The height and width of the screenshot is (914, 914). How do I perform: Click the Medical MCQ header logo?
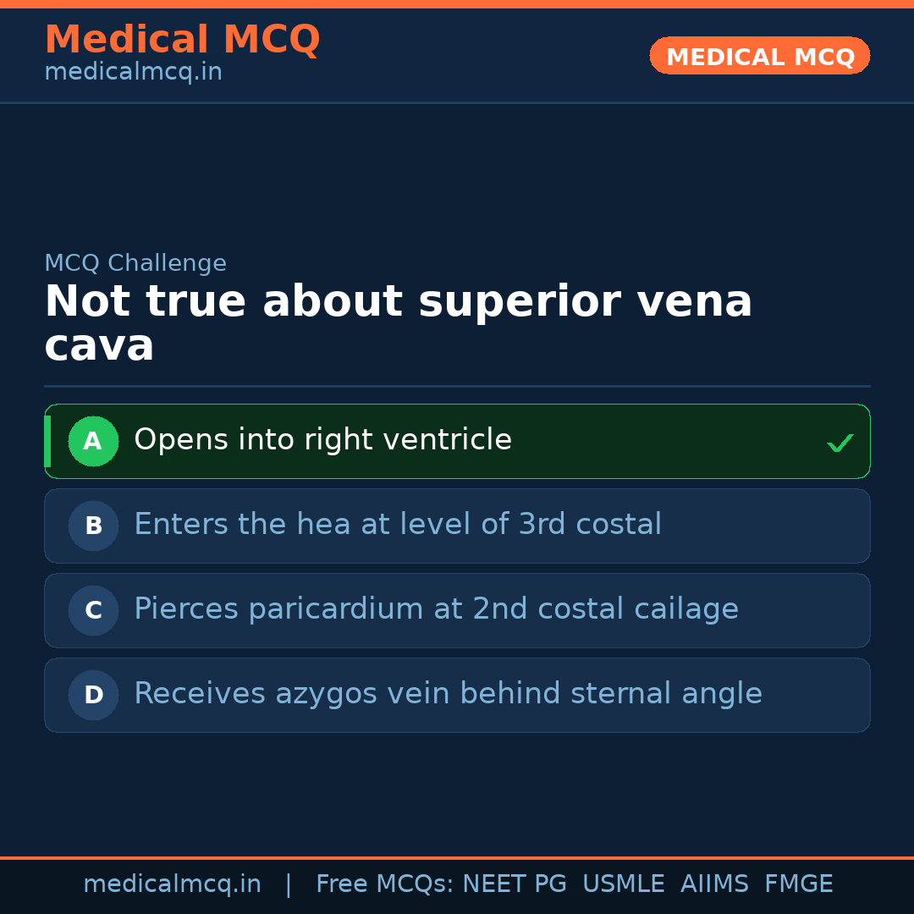point(182,39)
